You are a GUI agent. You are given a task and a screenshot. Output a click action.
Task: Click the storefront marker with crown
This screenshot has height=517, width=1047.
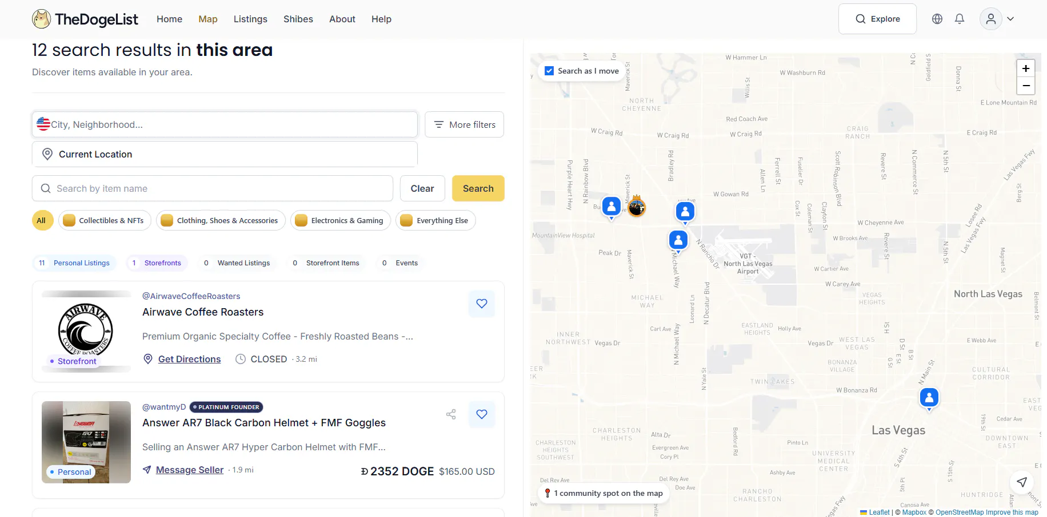[x=637, y=207]
